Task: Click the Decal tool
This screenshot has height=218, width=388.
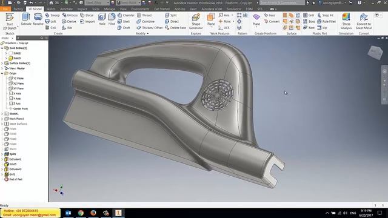Action: point(87,15)
